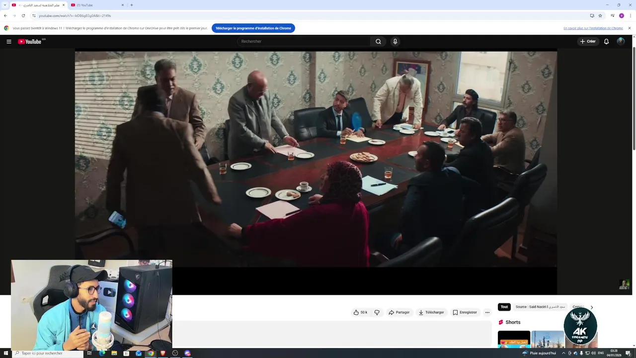636x358 pixels.
Task: Open OBS Studio from taskbar
Action: click(175, 353)
